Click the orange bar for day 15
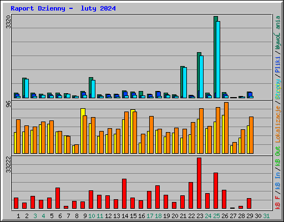The height and width of the screenshot is (222, 284). tap(135, 133)
